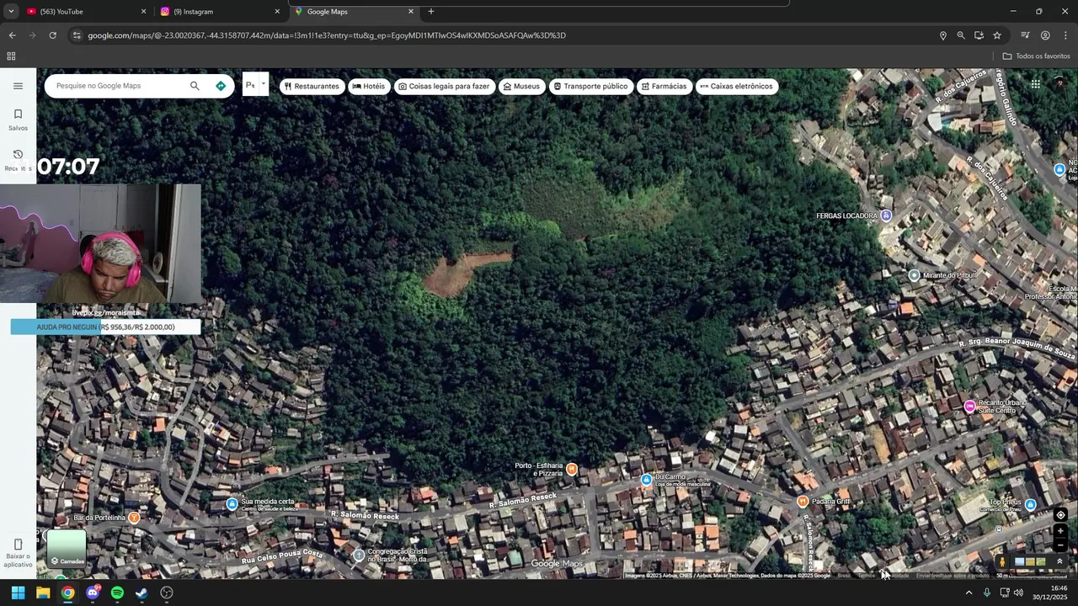Viewport: 1078px width, 606px height.
Task: Center map on your location button
Action: [1060, 515]
